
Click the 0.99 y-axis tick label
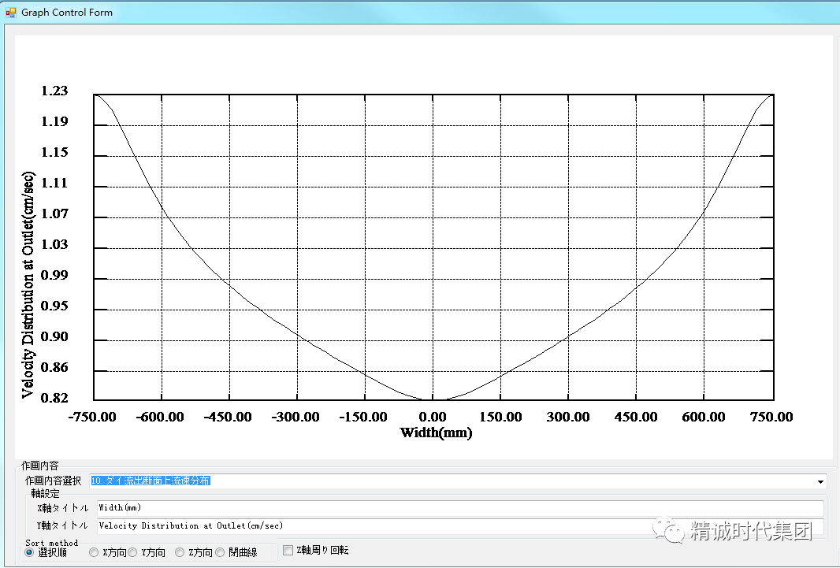point(54,275)
